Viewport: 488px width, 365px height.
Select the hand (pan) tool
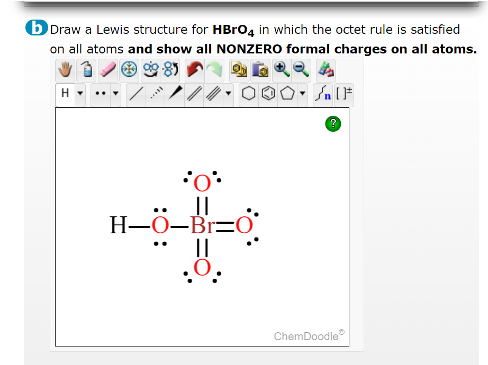pos(65,70)
